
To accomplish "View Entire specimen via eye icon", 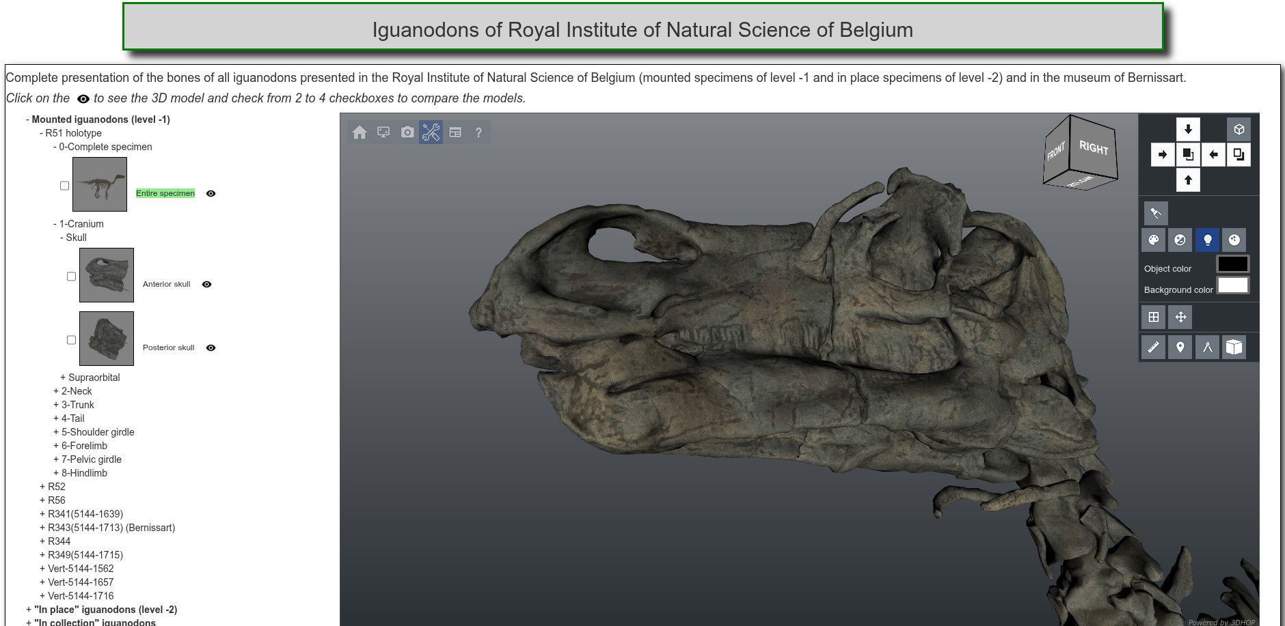I will click(x=211, y=193).
